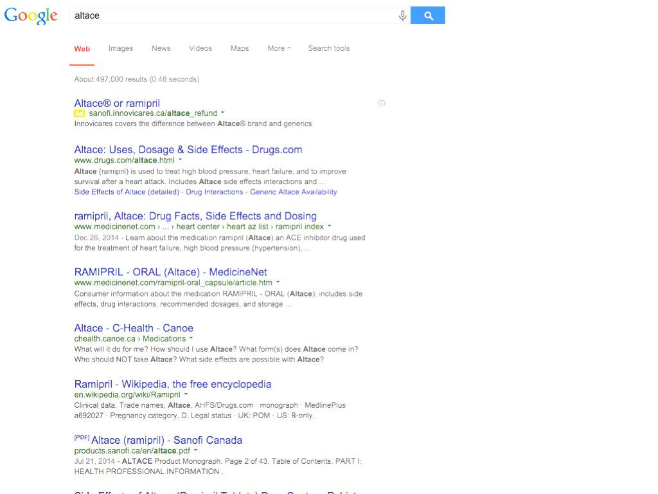Open Altace: Uses, Dosage & Side Effects result
Image resolution: width=658 pixels, height=494 pixels.
click(188, 149)
